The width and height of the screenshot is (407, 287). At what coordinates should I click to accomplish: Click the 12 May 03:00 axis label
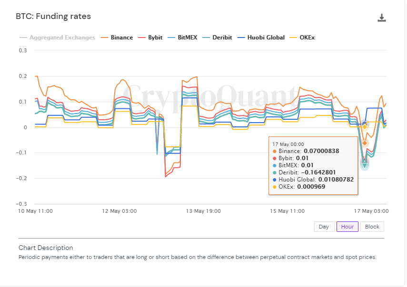click(x=120, y=211)
